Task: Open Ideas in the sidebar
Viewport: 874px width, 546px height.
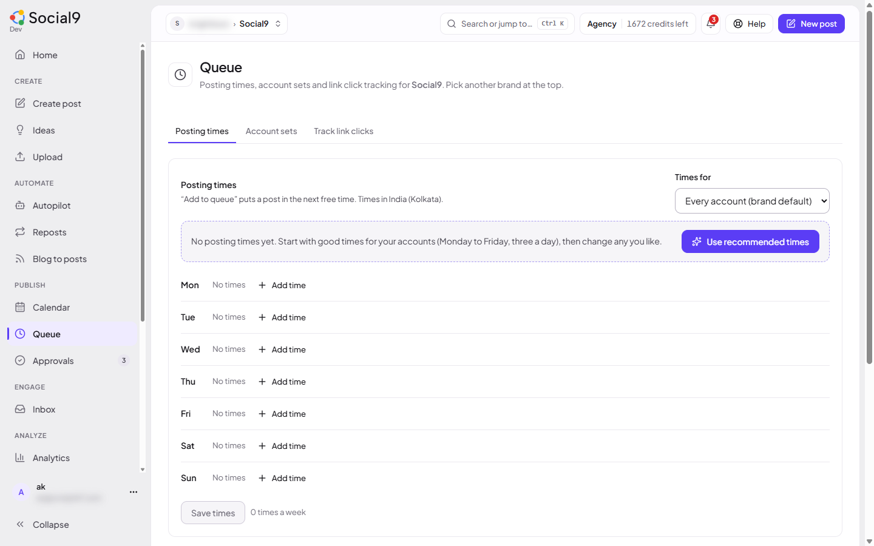Action: click(73, 130)
